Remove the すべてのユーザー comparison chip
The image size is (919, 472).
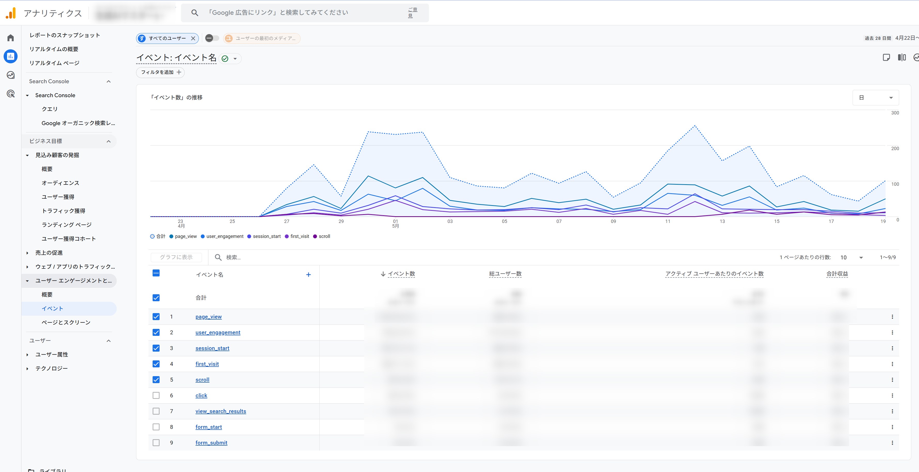tap(193, 38)
